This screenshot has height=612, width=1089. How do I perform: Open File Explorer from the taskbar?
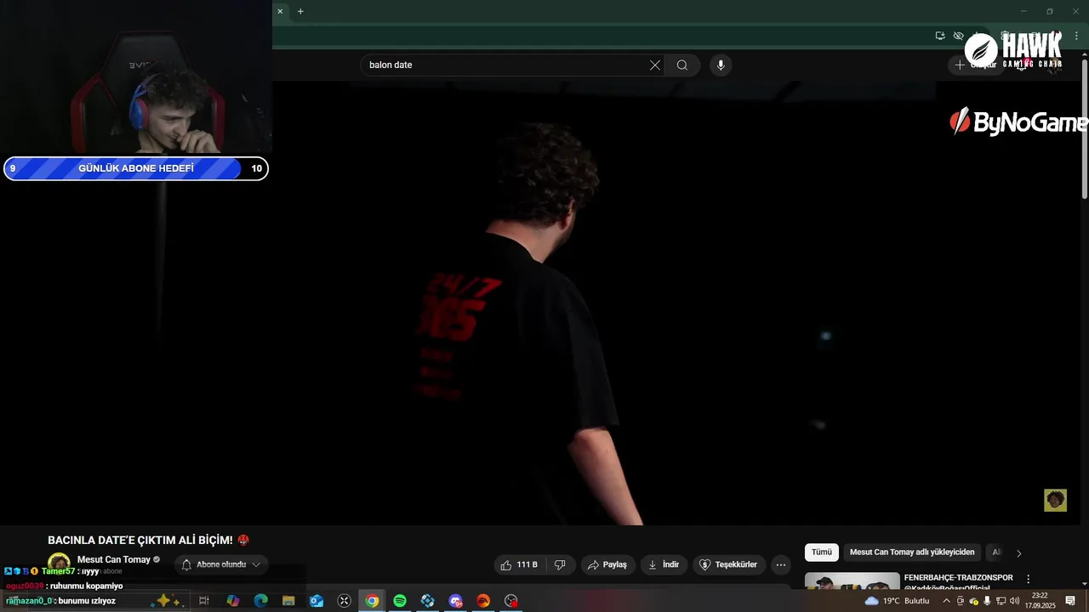[288, 601]
